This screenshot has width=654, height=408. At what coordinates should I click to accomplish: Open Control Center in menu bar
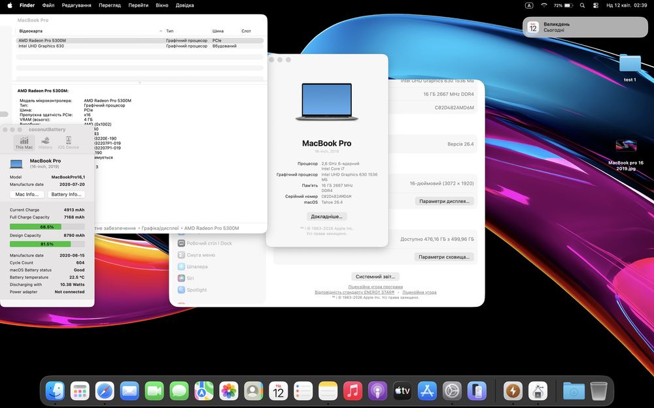(596, 5)
